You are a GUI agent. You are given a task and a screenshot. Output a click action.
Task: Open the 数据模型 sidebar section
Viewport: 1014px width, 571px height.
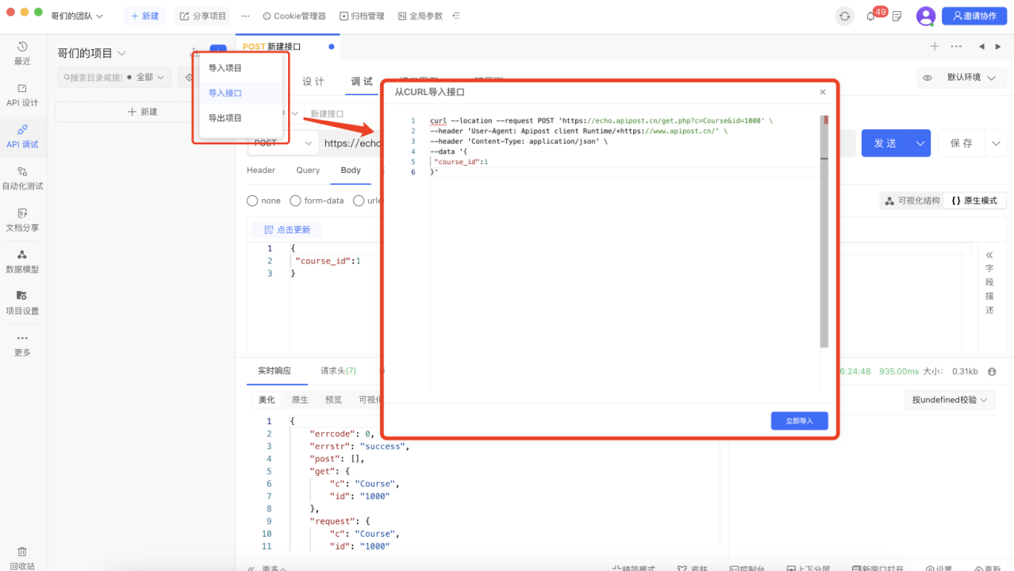pos(22,262)
